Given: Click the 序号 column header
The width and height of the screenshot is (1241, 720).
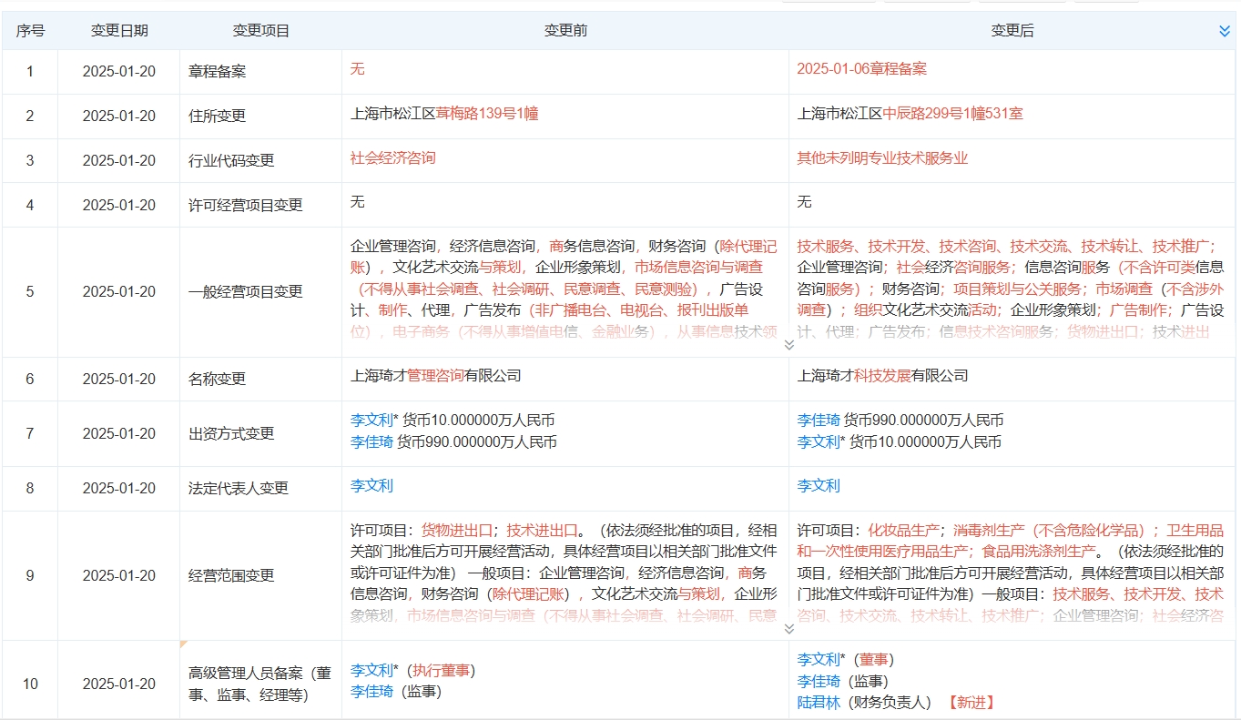Looking at the screenshot, I should (30, 31).
